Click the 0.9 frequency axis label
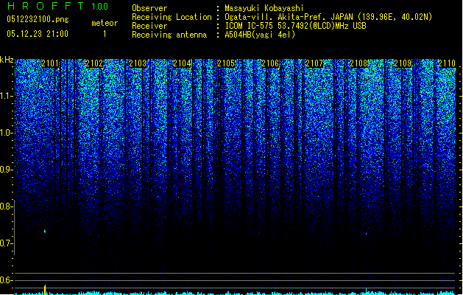The height and width of the screenshot is (295, 463). (x=6, y=170)
